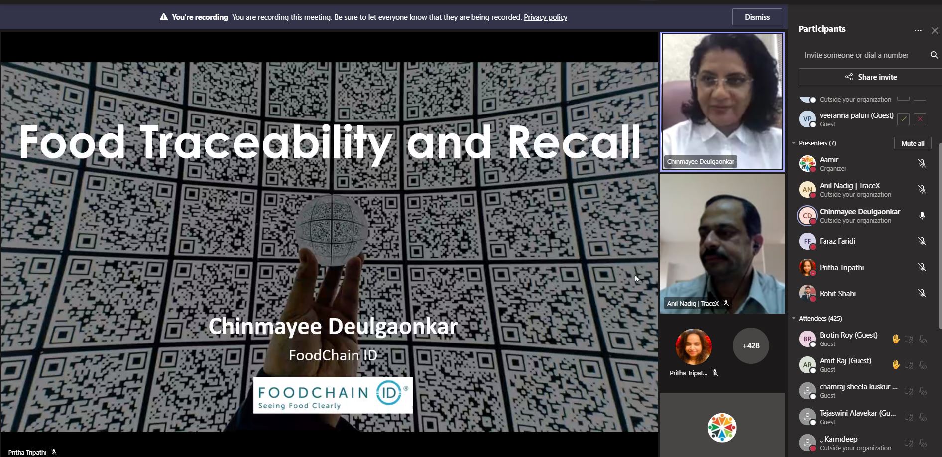Admit veeranna paluri with the checkmark icon
Viewport: 942px width, 457px height.
[903, 119]
